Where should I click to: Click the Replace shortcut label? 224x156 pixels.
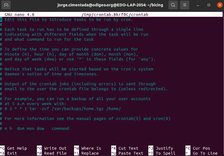[90, 153]
